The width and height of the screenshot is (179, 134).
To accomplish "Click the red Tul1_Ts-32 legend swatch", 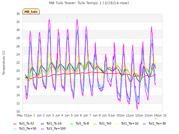I will [x=15, y=124].
